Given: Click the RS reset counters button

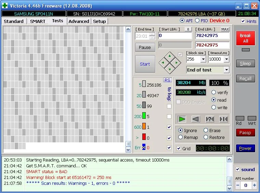Looking at the screenshot, I should pyautogui.click(x=167, y=80).
